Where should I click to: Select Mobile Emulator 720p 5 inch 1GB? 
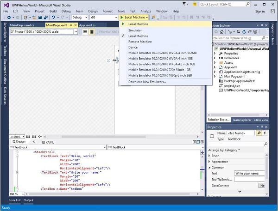tap(159, 69)
